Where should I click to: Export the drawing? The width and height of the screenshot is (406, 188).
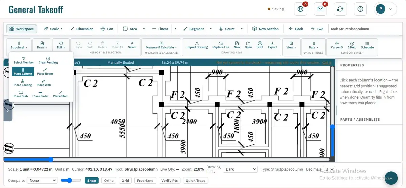(272, 45)
